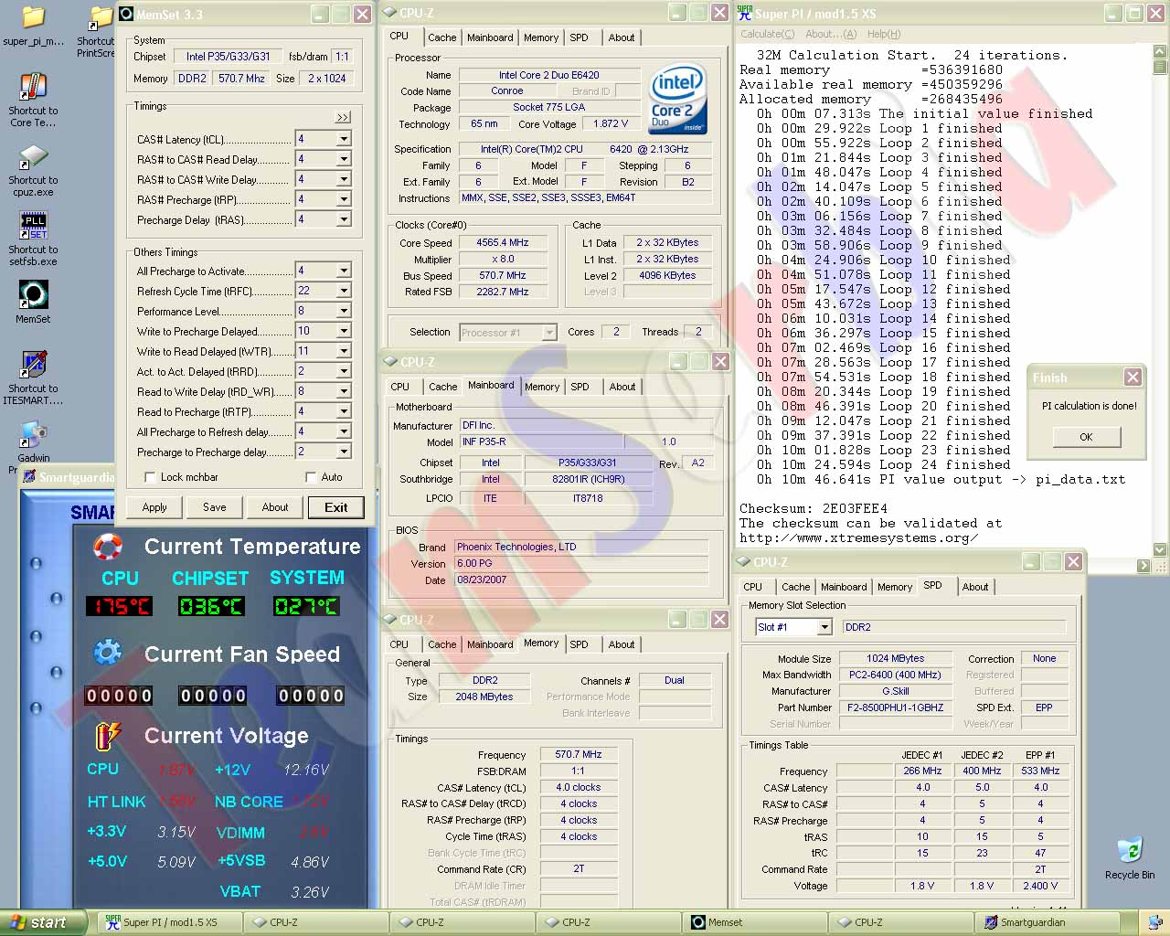Screen dimensions: 1170x936
Task: Open Shortcut to ITESMART desktop icon
Action: pos(33,378)
